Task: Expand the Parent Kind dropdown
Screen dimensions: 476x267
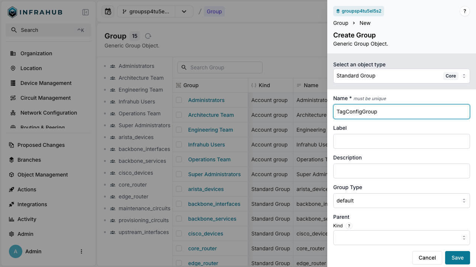Action: point(401,238)
